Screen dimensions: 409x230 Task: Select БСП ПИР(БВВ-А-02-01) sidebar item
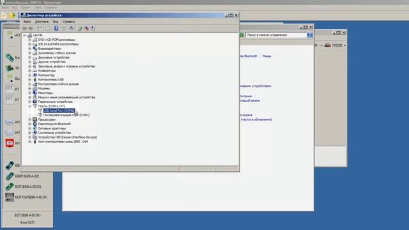click(x=31, y=197)
